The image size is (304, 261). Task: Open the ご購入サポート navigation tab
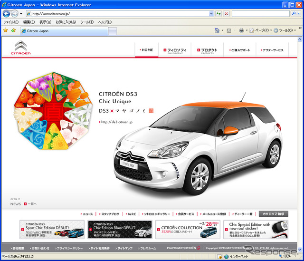239,50
